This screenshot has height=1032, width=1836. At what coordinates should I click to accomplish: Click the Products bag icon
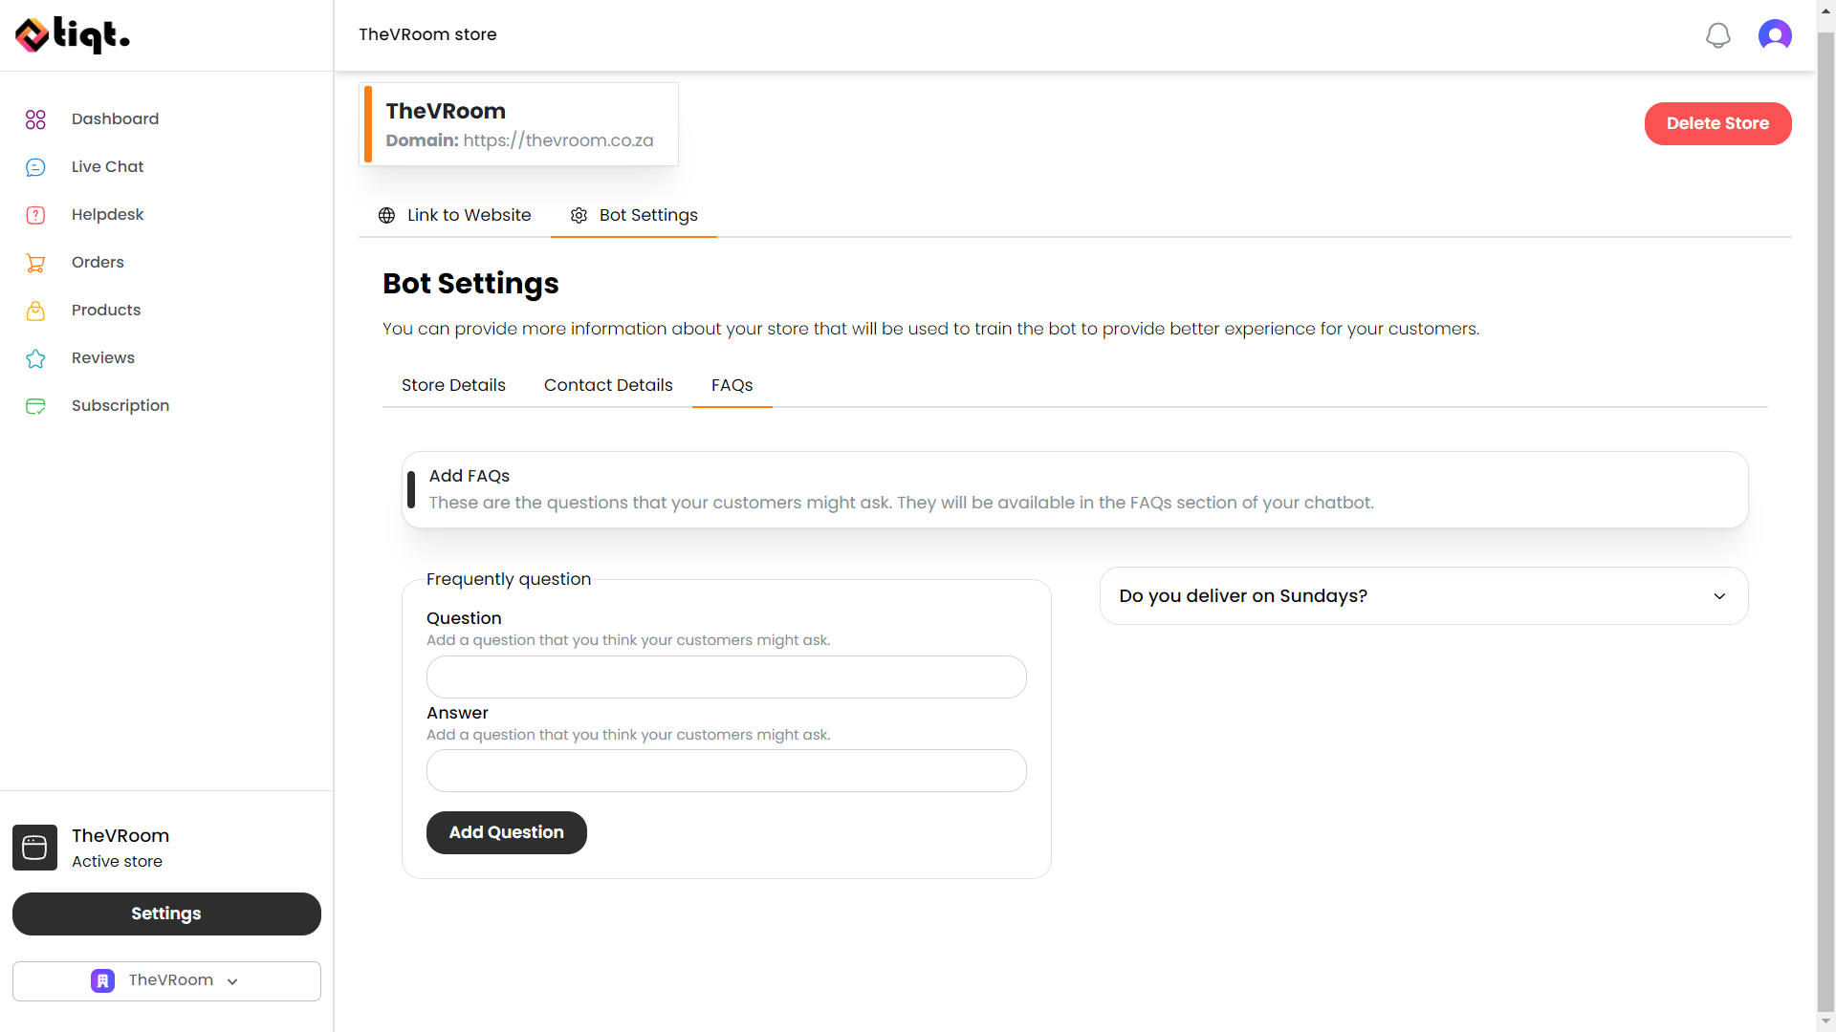tap(35, 311)
